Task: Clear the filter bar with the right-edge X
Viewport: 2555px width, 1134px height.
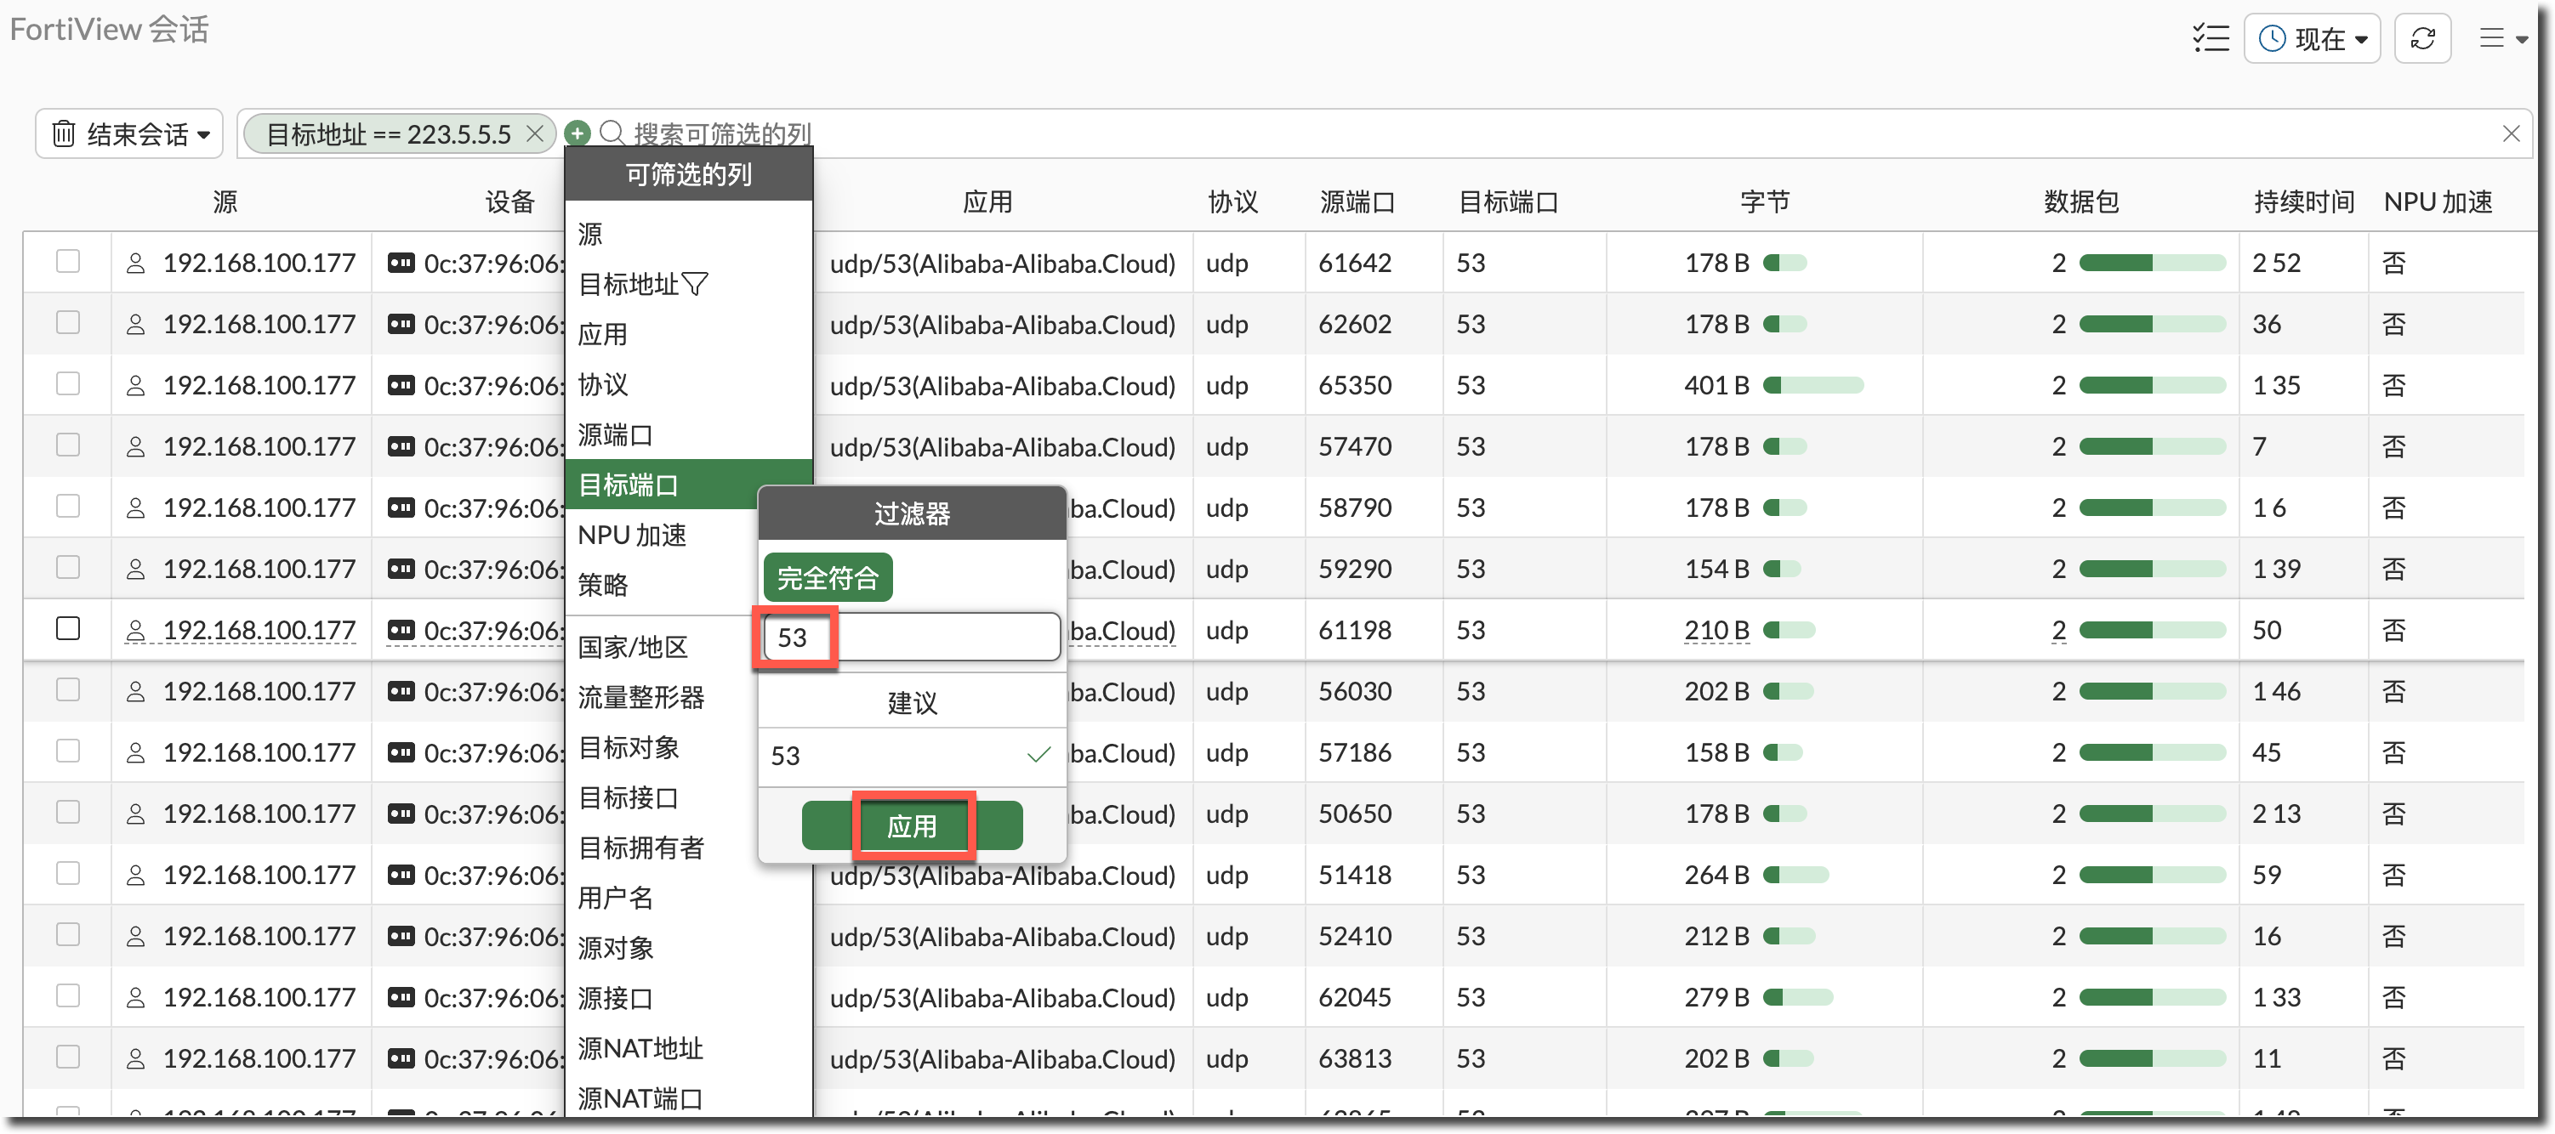Action: (2511, 133)
